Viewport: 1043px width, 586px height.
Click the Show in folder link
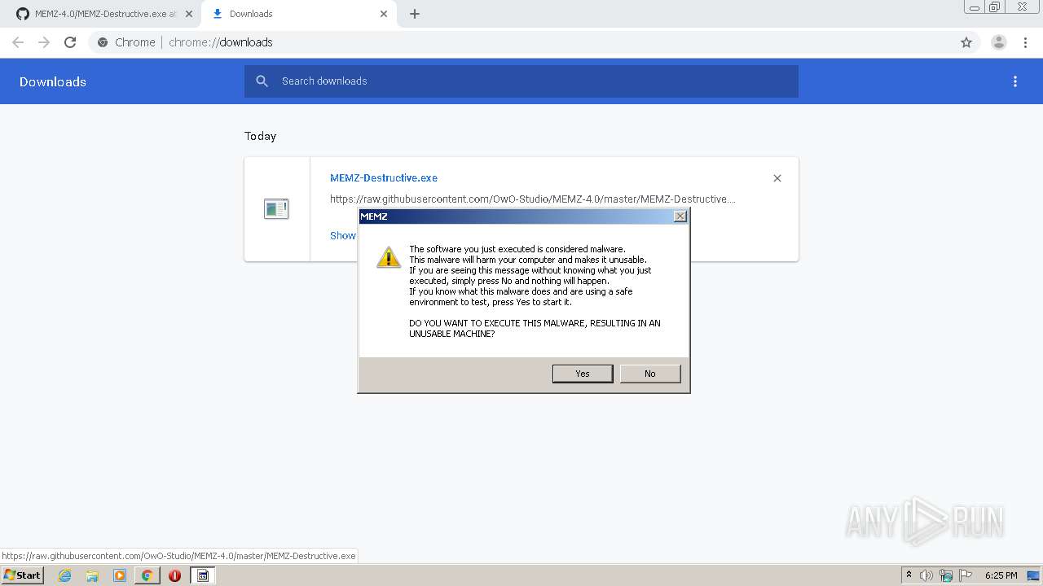point(343,235)
